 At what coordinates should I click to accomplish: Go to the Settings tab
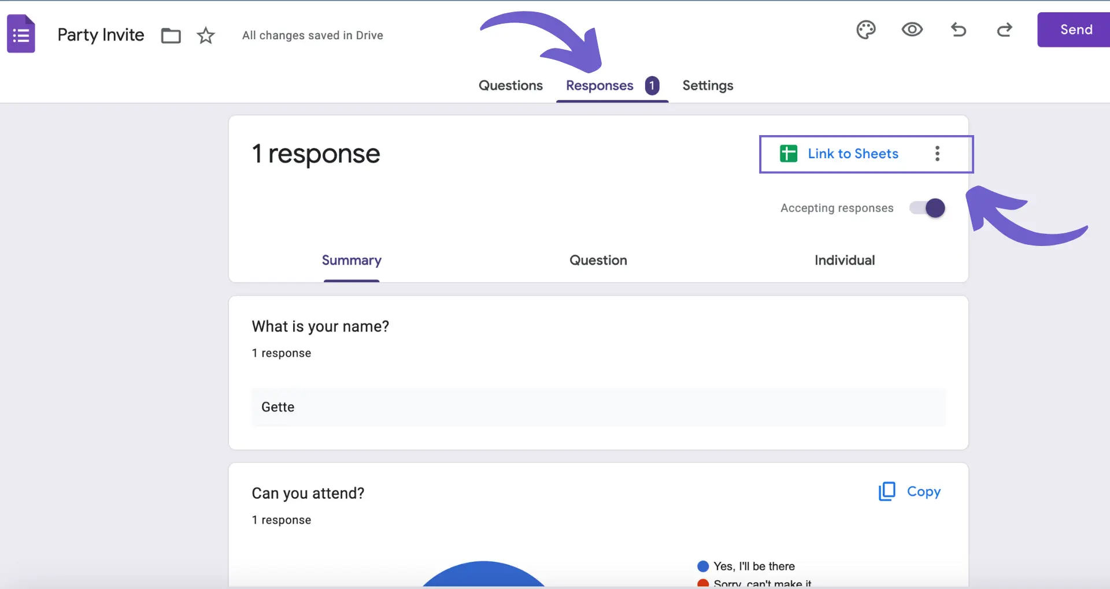[708, 85]
